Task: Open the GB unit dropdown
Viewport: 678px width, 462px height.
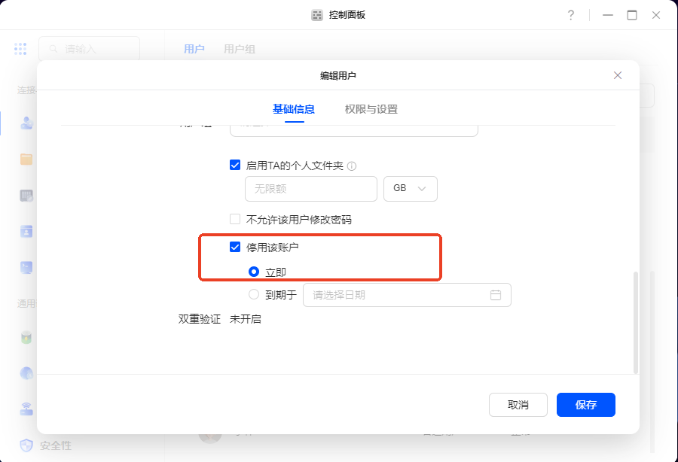Action: coord(411,189)
